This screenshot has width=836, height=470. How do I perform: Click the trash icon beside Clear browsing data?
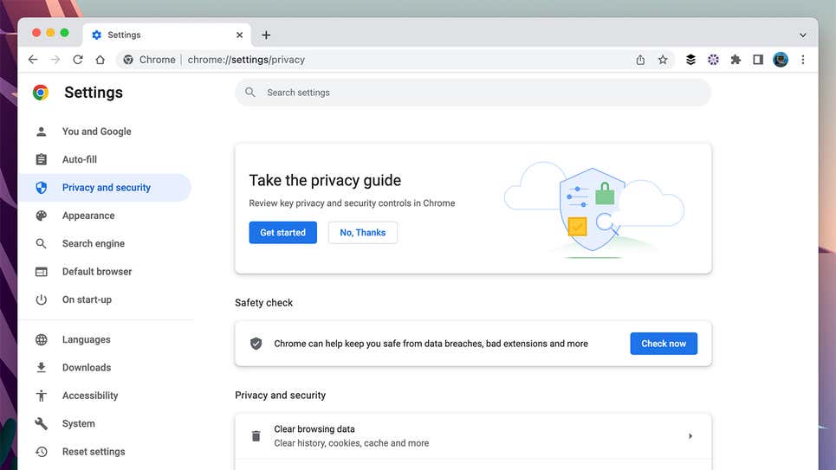pos(256,436)
